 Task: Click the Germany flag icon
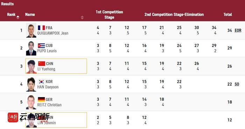41,99
